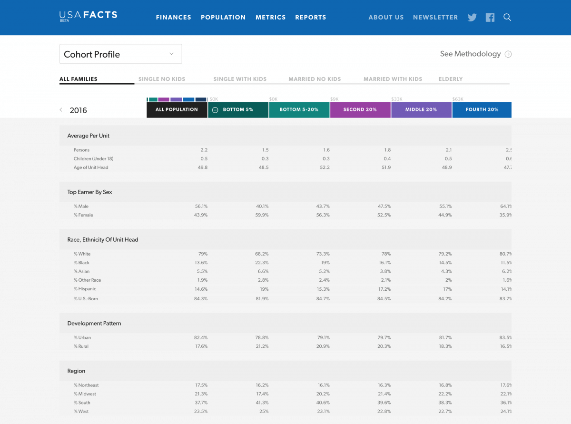Screen dimensions: 571x424
Task: Click the 82.4% Urban value
Action: click(201, 338)
